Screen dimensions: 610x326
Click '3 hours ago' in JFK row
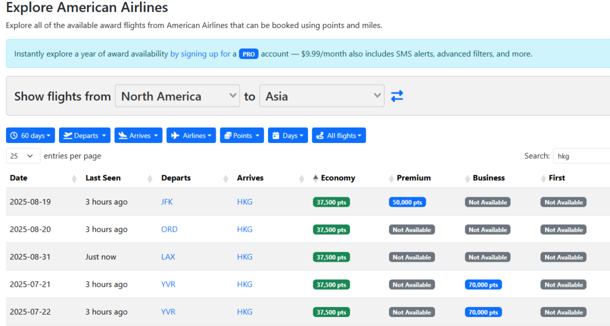point(107,202)
